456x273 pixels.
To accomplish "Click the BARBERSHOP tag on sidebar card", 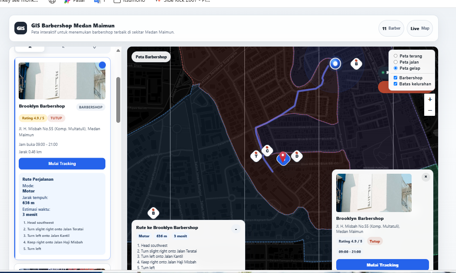I will point(91,107).
